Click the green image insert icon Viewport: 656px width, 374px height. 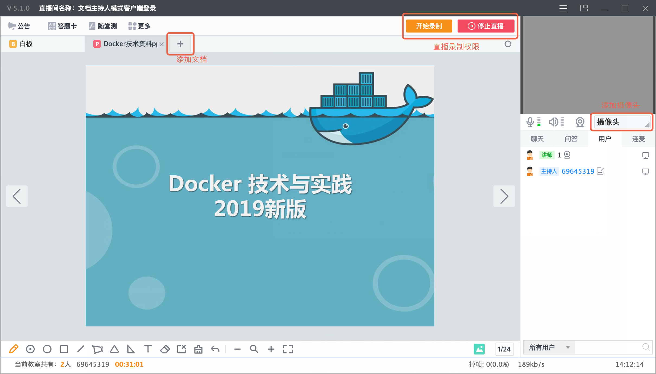coord(479,349)
